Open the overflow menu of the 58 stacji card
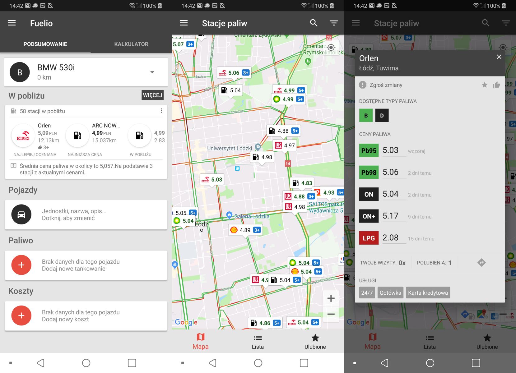Image resolution: width=516 pixels, height=373 pixels. point(161,111)
